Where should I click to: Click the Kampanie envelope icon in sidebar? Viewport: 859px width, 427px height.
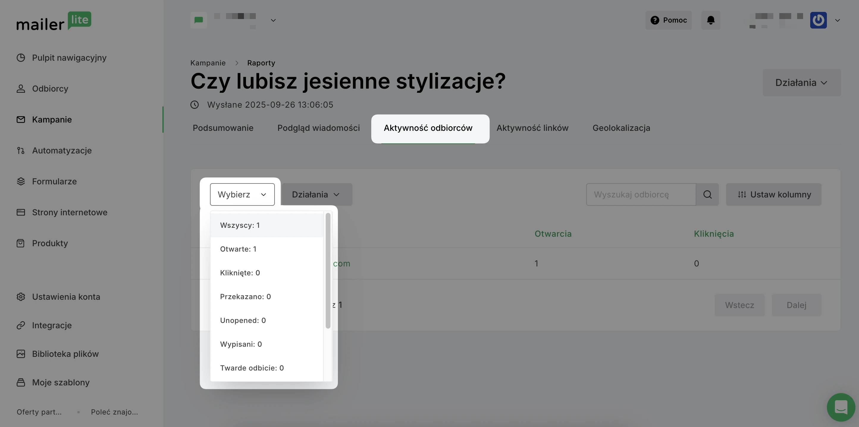(21, 119)
